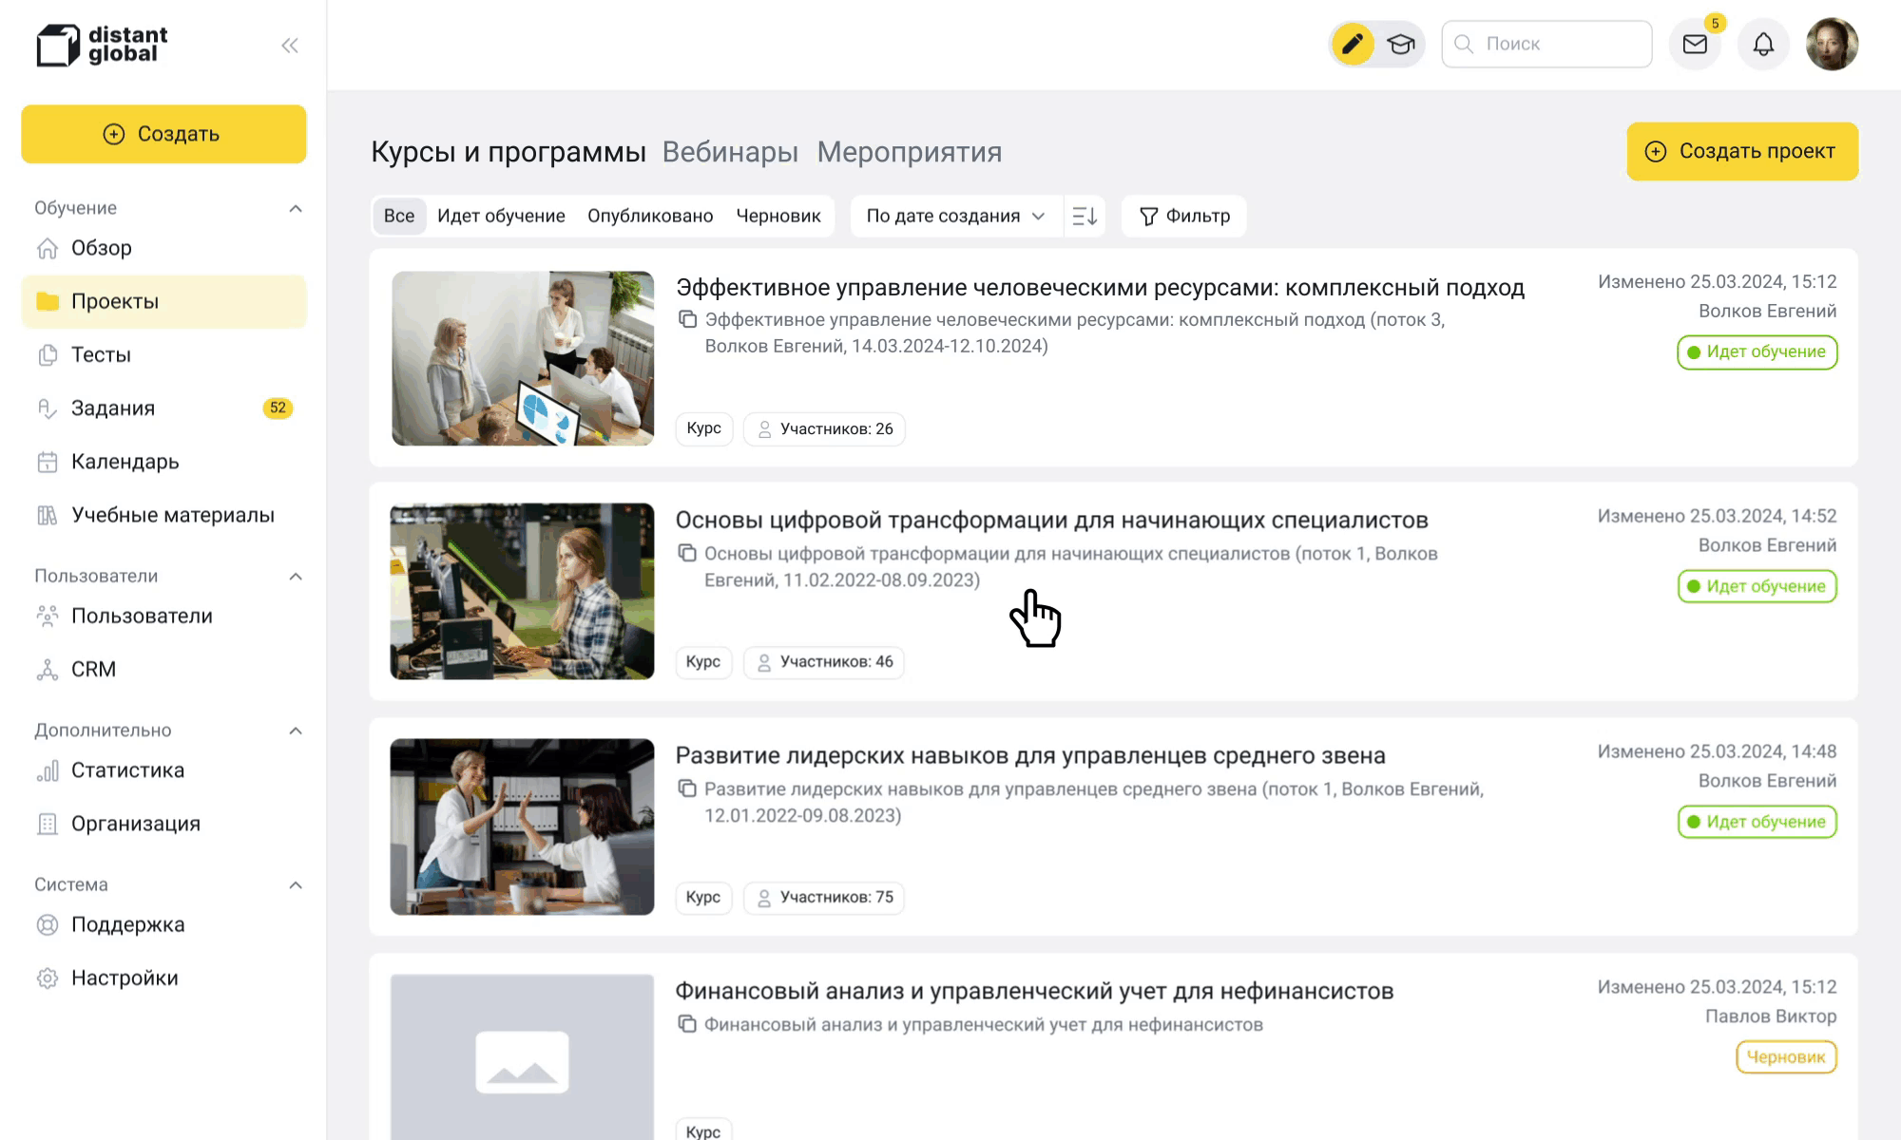The height and width of the screenshot is (1140, 1901).
Task: Collapse the Обучение sidebar section
Action: click(x=296, y=209)
